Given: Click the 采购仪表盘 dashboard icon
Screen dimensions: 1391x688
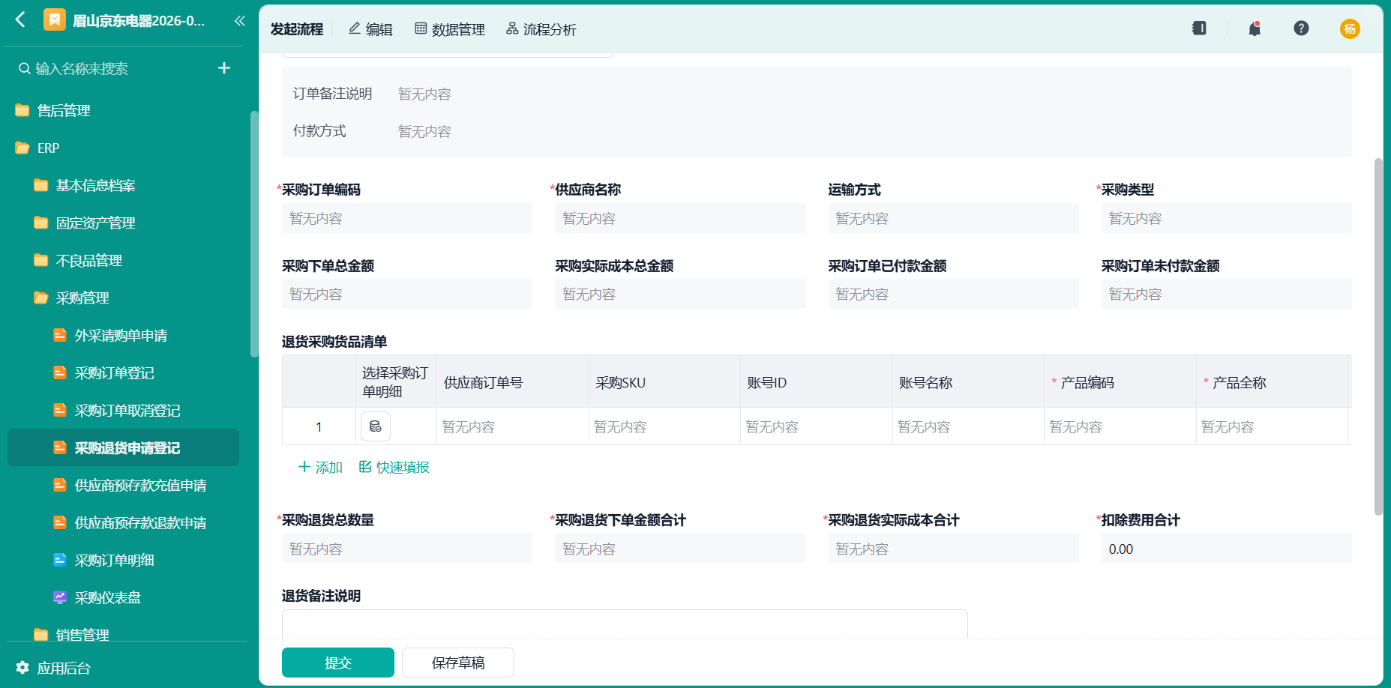Looking at the screenshot, I should (x=60, y=597).
